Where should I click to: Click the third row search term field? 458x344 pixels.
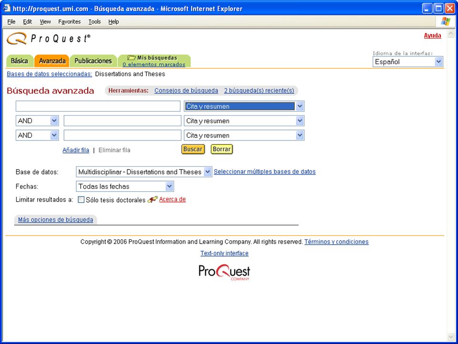click(123, 135)
